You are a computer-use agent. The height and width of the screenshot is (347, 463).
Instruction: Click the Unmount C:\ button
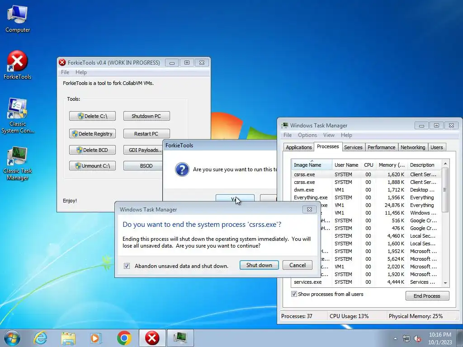tap(92, 166)
